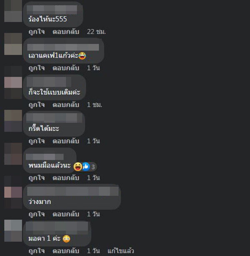The width and height of the screenshot is (250, 256).
Task: Reply to the ว่างมาก comment
Action: 66,214
